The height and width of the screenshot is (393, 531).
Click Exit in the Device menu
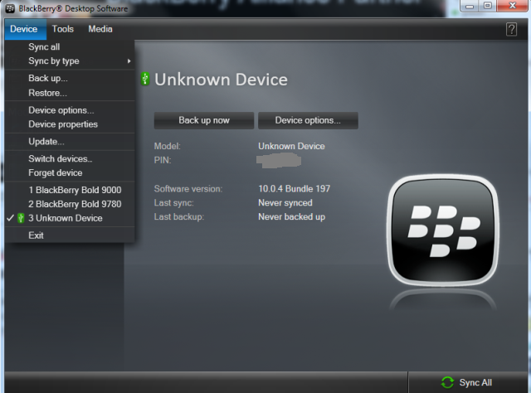click(x=36, y=235)
